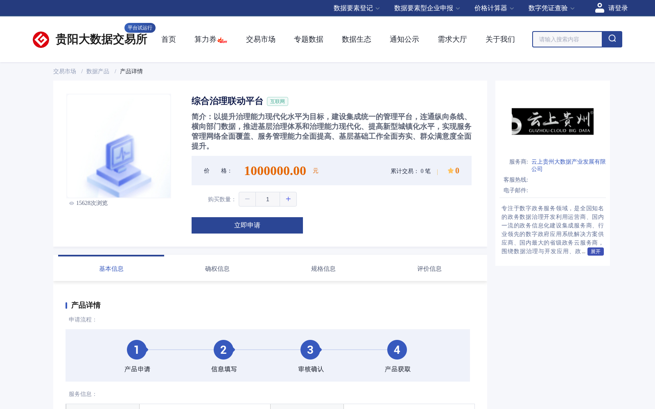The width and height of the screenshot is (655, 409).
Task: Open 算力券 navigation item
Action: [x=205, y=39]
